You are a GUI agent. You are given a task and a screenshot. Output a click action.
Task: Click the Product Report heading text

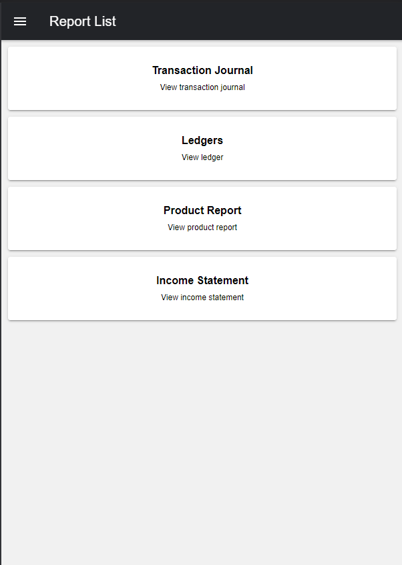pyautogui.click(x=202, y=210)
